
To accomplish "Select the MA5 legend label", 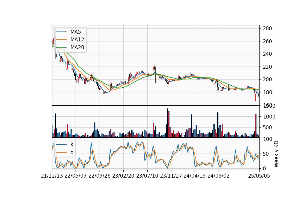I will point(76,32).
